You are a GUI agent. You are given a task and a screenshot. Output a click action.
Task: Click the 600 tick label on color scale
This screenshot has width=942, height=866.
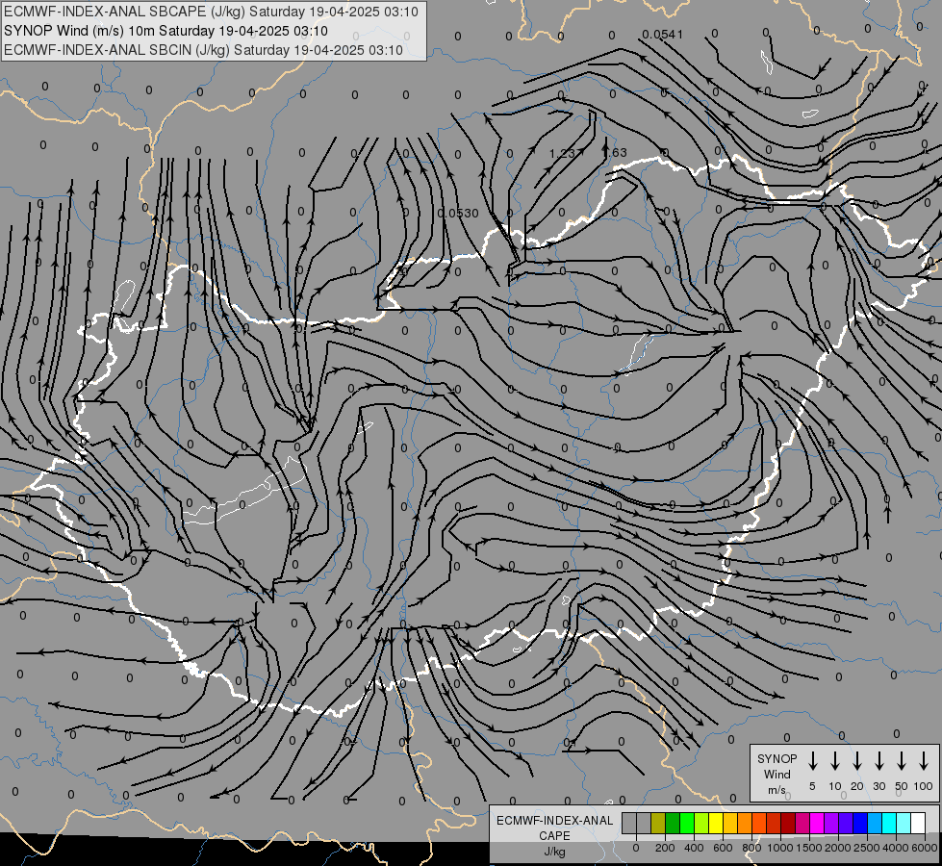pyautogui.click(x=723, y=848)
